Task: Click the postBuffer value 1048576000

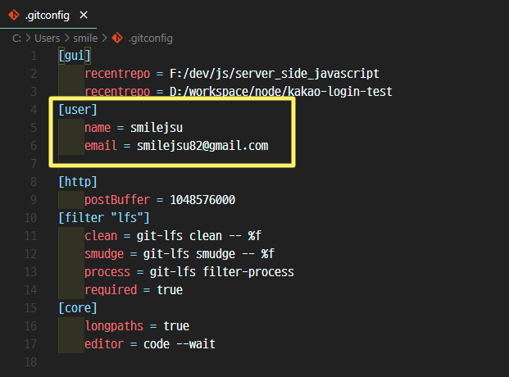Action: 202,200
